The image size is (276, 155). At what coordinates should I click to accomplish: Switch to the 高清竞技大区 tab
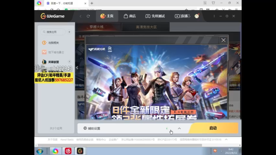[146, 27]
